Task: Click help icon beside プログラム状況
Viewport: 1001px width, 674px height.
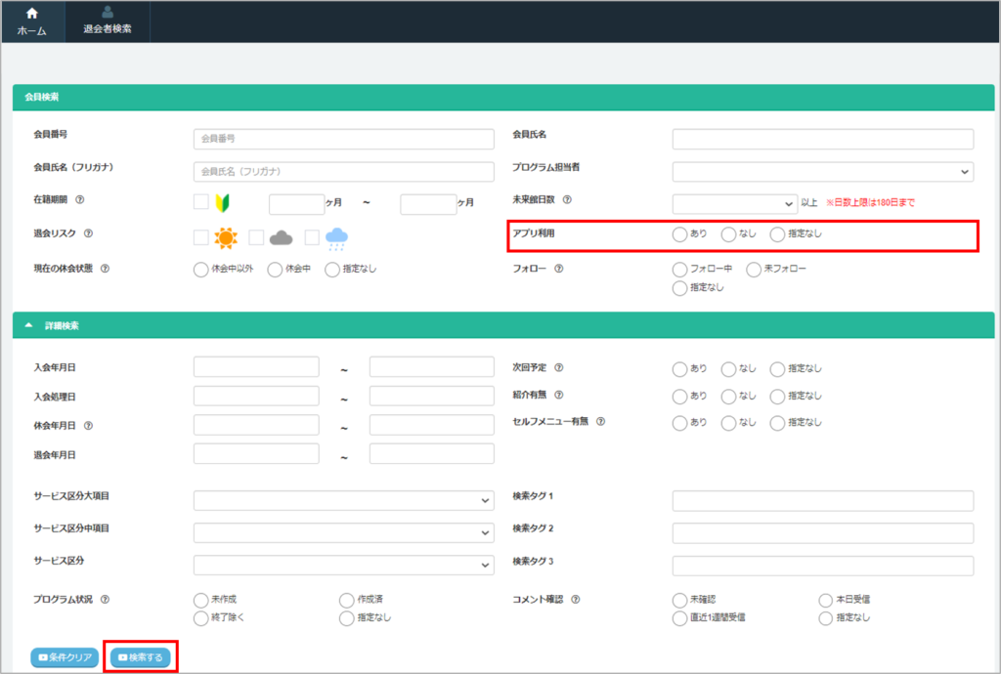Action: click(x=105, y=600)
